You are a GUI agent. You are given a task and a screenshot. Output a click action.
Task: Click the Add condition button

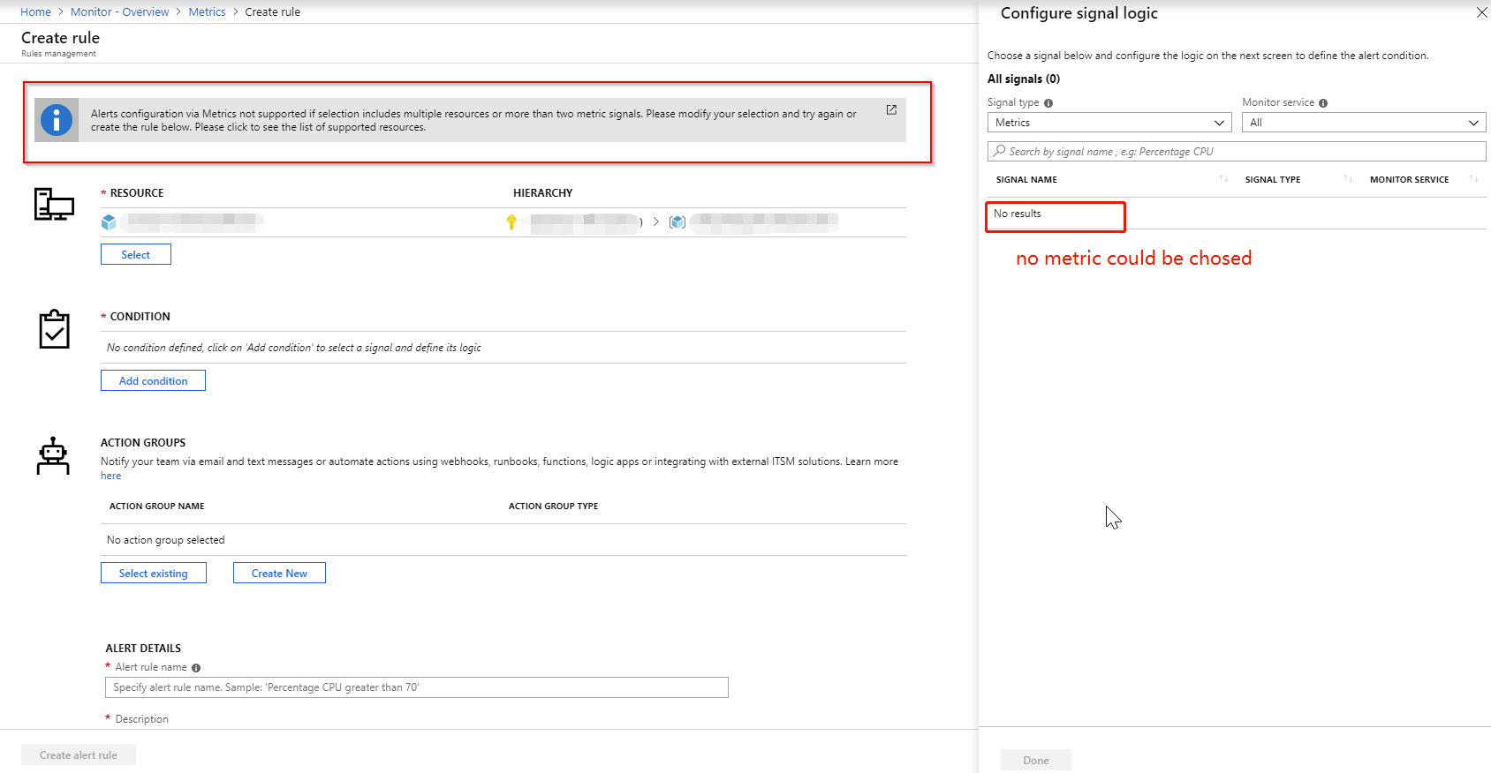(x=153, y=380)
